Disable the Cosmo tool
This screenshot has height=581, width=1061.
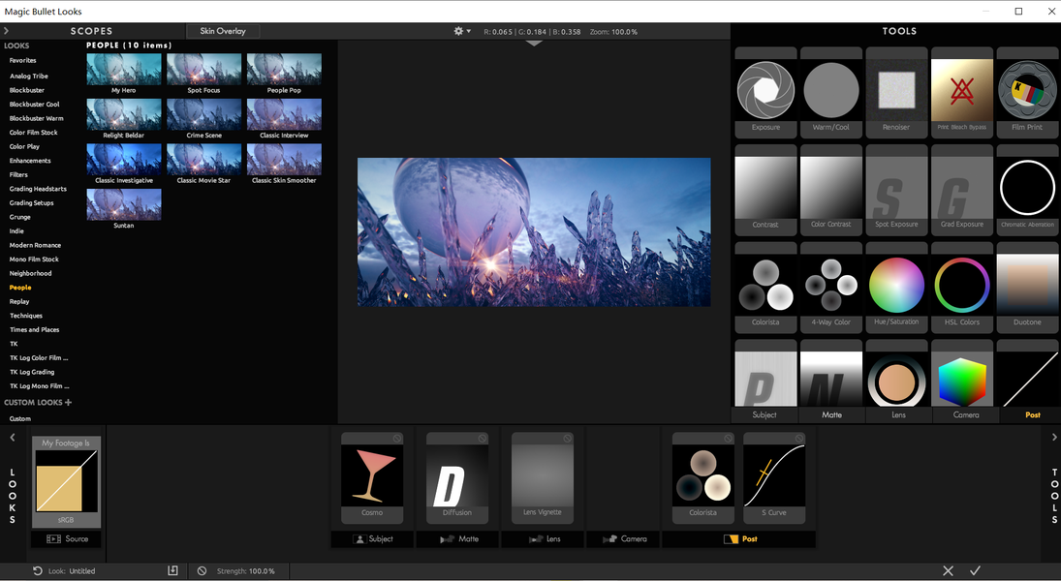(x=397, y=439)
